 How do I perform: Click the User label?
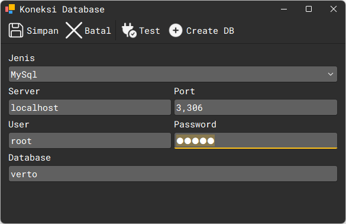click(19, 124)
